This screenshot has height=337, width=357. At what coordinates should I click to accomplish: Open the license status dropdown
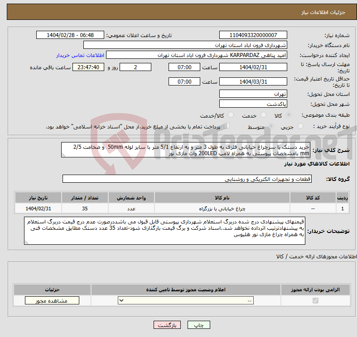[186, 301]
